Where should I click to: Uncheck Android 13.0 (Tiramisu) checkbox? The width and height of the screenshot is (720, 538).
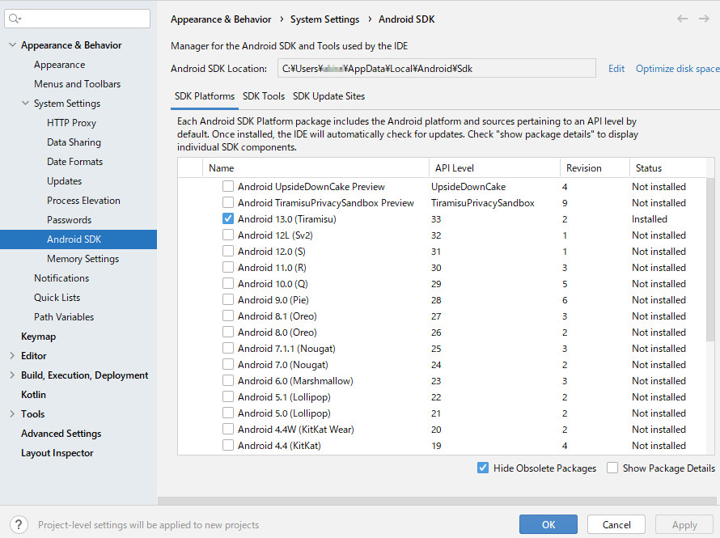pos(228,218)
